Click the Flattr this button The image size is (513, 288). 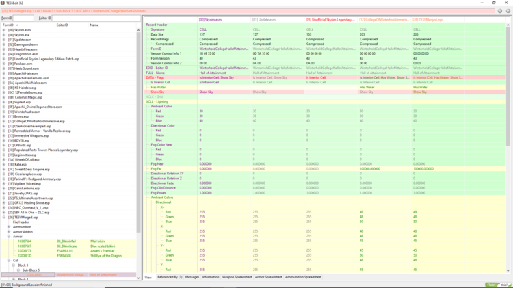point(498,285)
